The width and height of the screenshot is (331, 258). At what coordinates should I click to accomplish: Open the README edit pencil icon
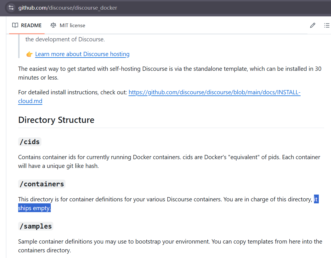[313, 25]
